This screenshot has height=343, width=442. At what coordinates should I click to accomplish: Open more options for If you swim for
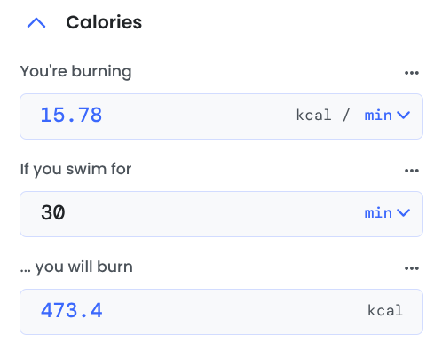[x=412, y=171]
